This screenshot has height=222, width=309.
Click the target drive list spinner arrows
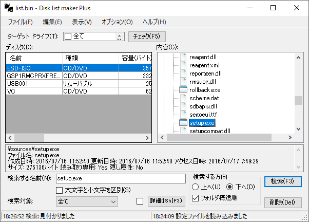[x=119, y=36]
